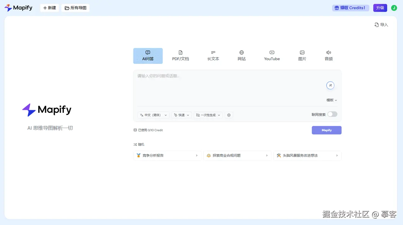This screenshot has height=225, width=403.
Task: Click the Mapify logo in header
Action: pos(18,8)
